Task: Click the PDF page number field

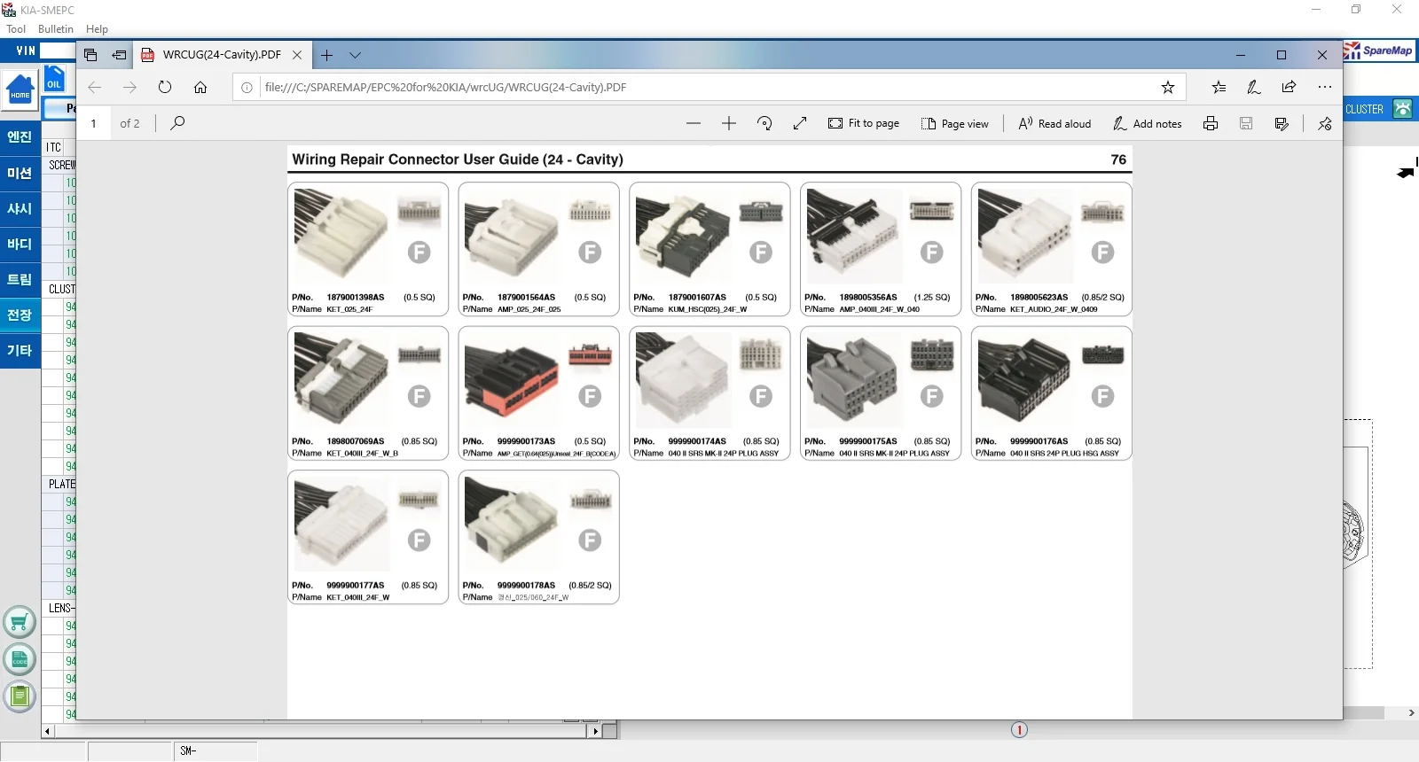Action: pyautogui.click(x=94, y=123)
